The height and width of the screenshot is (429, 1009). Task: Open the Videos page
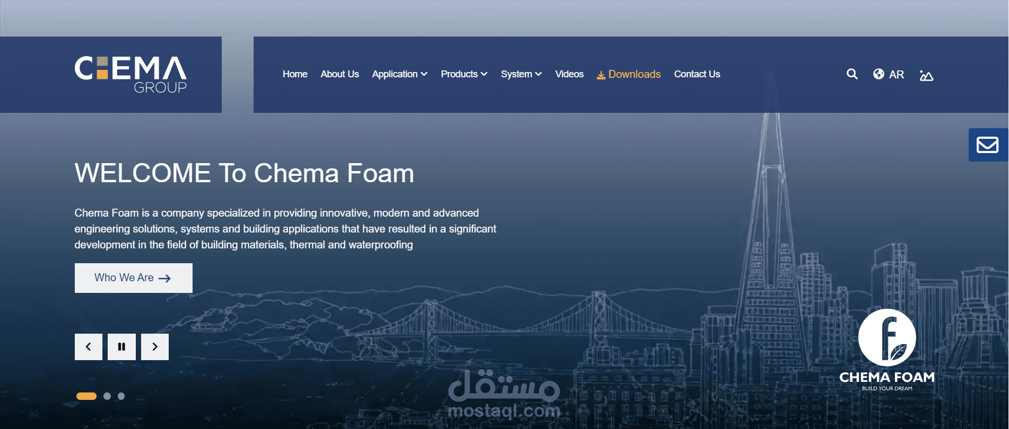569,74
